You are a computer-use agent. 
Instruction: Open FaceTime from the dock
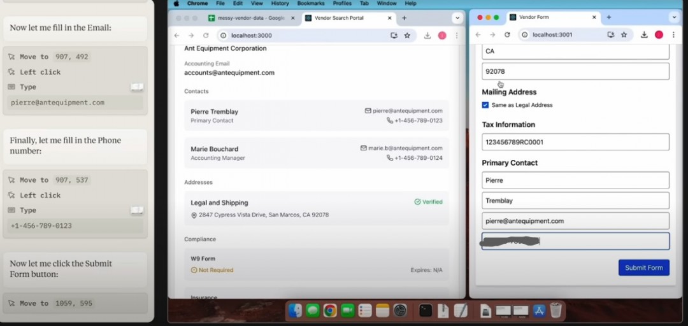tap(348, 311)
